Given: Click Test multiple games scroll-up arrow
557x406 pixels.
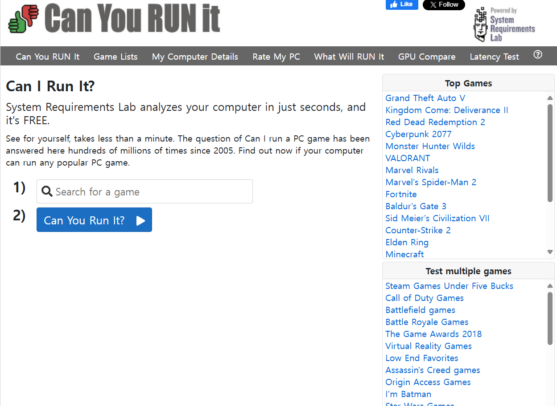Looking at the screenshot, I should [x=550, y=286].
